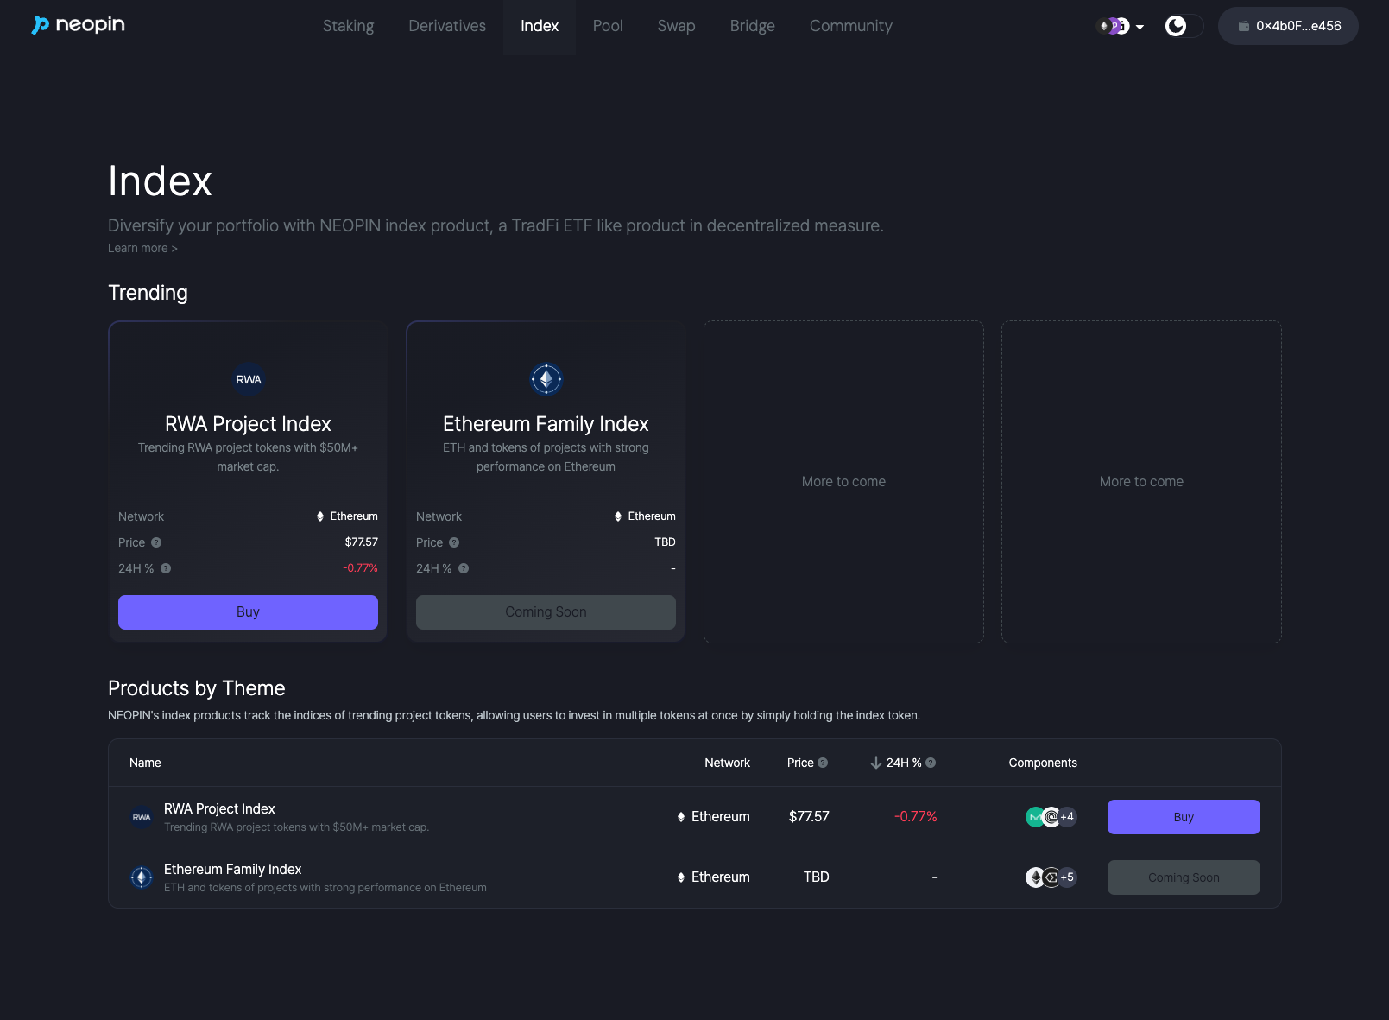Screen dimensions: 1389x1020
Task: Open the network selector dropdown
Action: [x=1121, y=26]
